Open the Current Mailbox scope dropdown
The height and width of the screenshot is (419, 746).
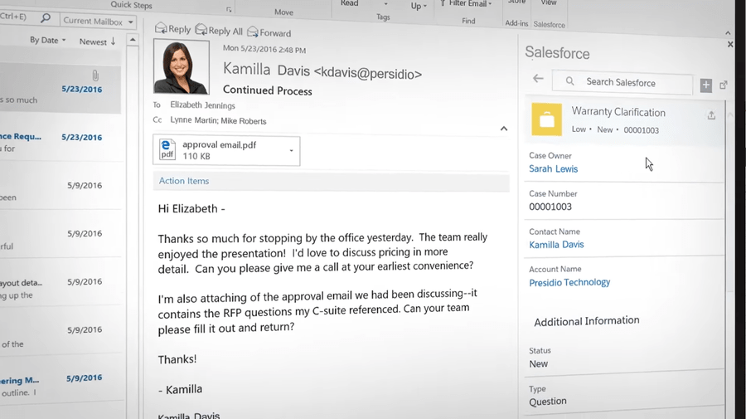(x=98, y=21)
